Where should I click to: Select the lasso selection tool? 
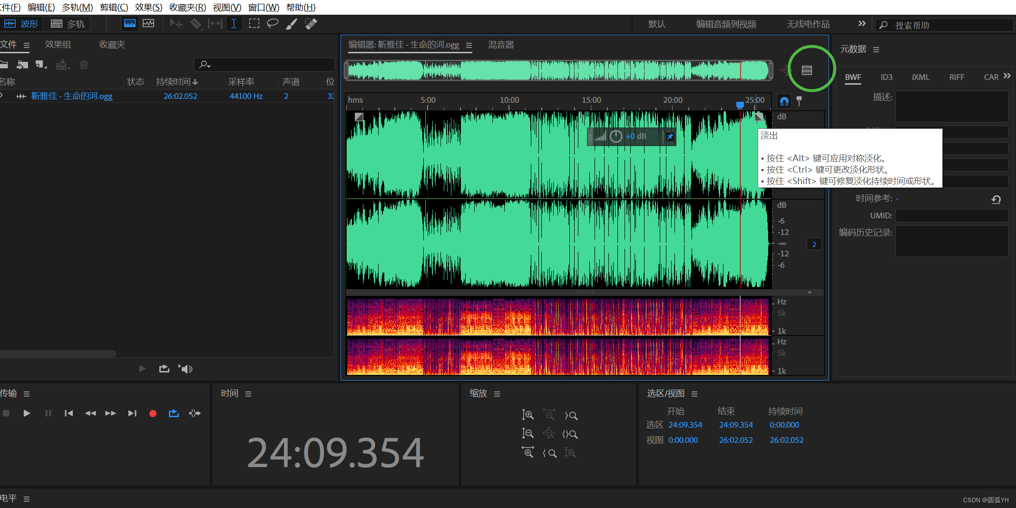tap(273, 23)
